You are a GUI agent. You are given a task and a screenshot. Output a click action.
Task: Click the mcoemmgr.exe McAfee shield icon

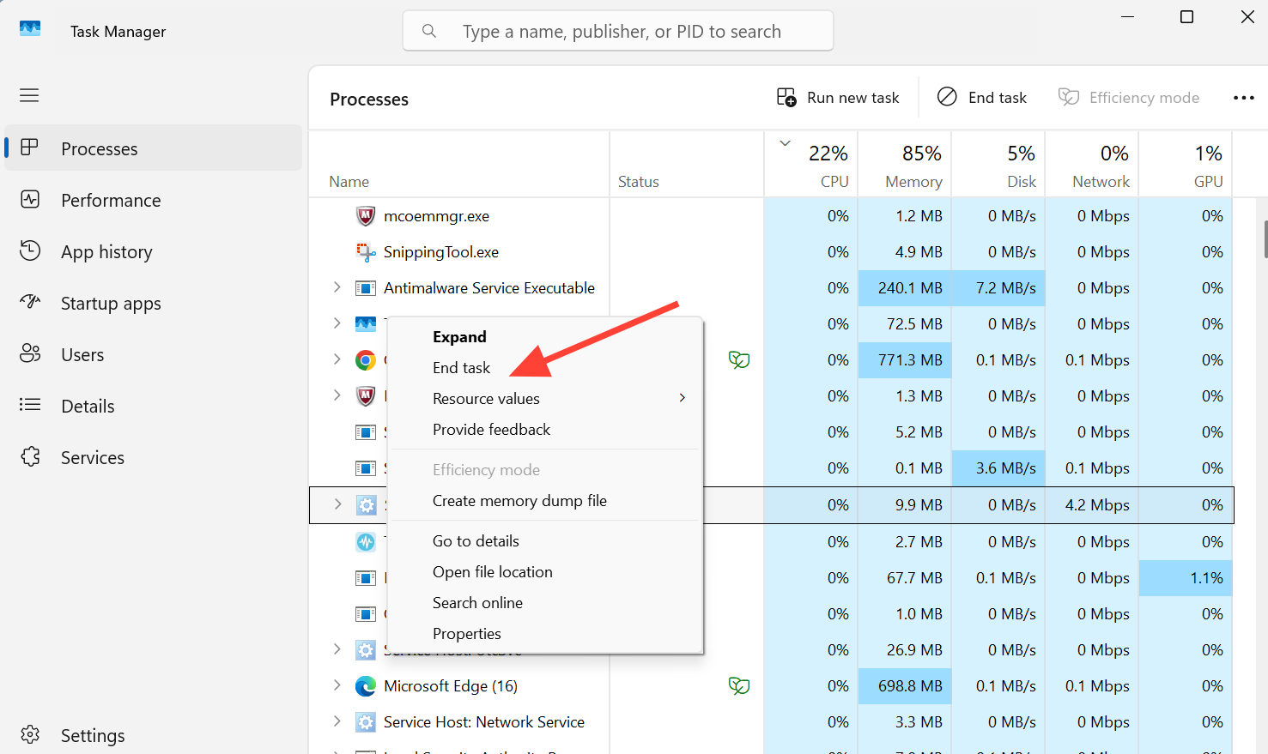tap(366, 216)
